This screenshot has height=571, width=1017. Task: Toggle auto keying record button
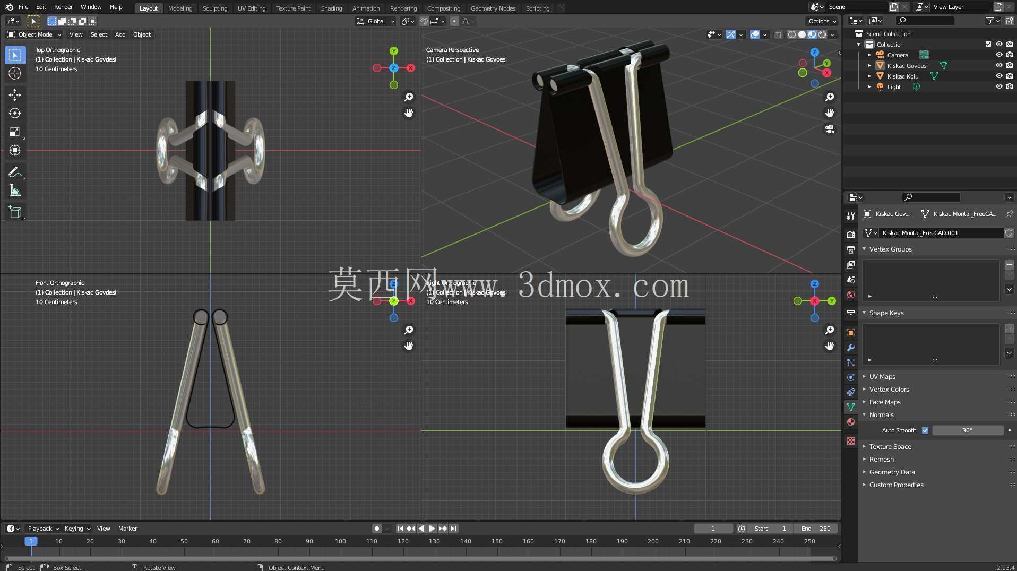376,529
